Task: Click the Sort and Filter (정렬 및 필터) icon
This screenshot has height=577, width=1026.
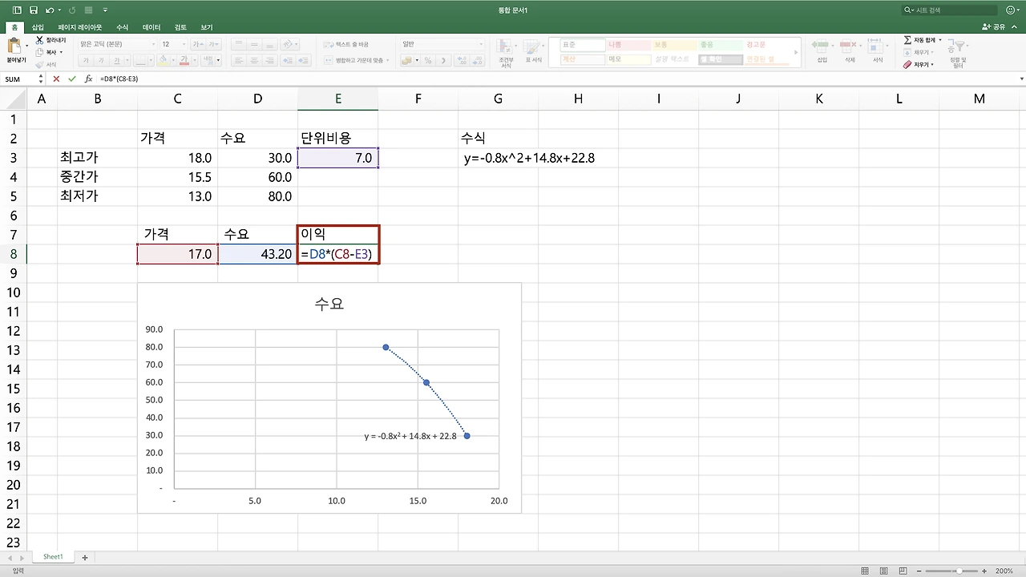Action: 958,47
